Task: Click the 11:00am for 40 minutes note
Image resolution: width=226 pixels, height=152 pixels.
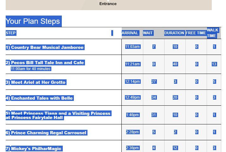Action: [30, 69]
